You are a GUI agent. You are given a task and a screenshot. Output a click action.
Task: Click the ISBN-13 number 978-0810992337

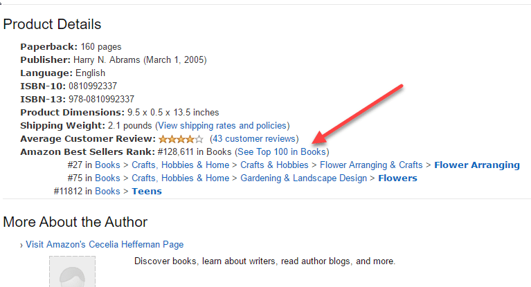tap(101, 99)
